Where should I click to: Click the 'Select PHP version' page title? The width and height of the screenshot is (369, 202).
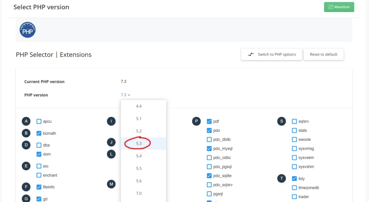click(x=41, y=7)
